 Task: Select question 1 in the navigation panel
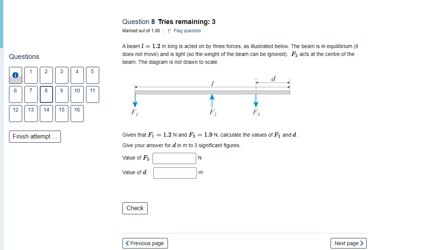pos(30,75)
